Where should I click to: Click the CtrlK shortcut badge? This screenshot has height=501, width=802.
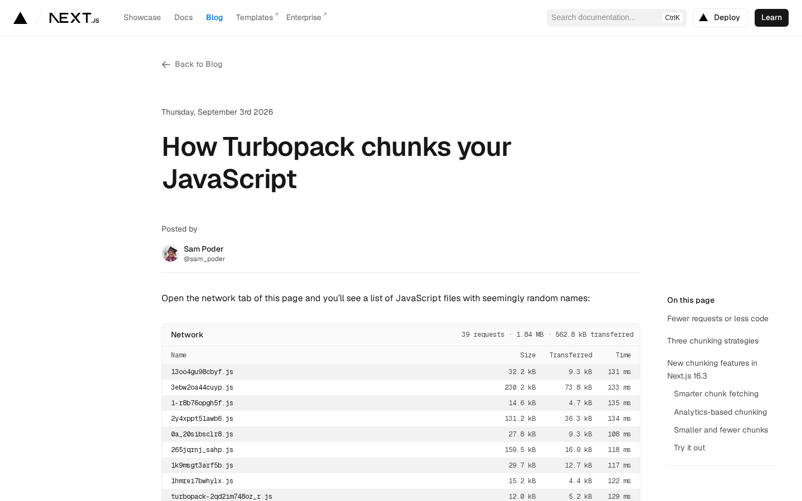pyautogui.click(x=672, y=18)
